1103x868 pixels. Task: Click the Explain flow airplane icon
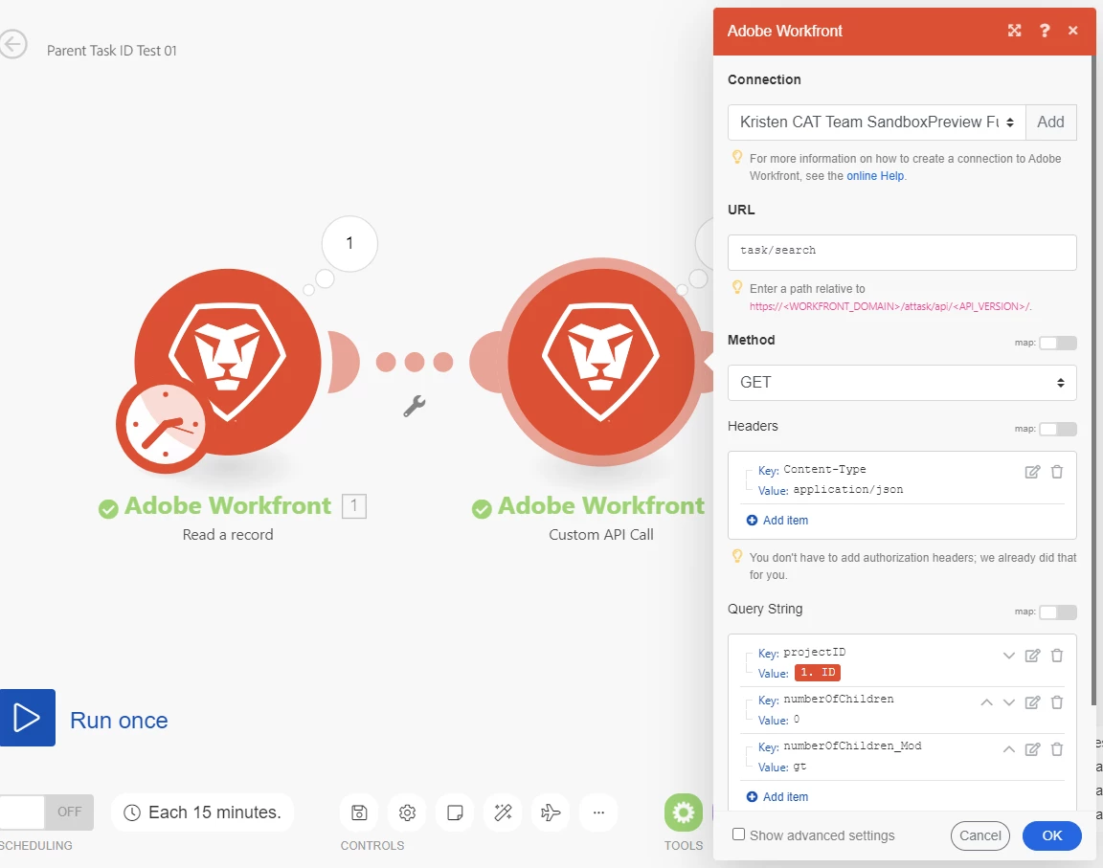(551, 812)
